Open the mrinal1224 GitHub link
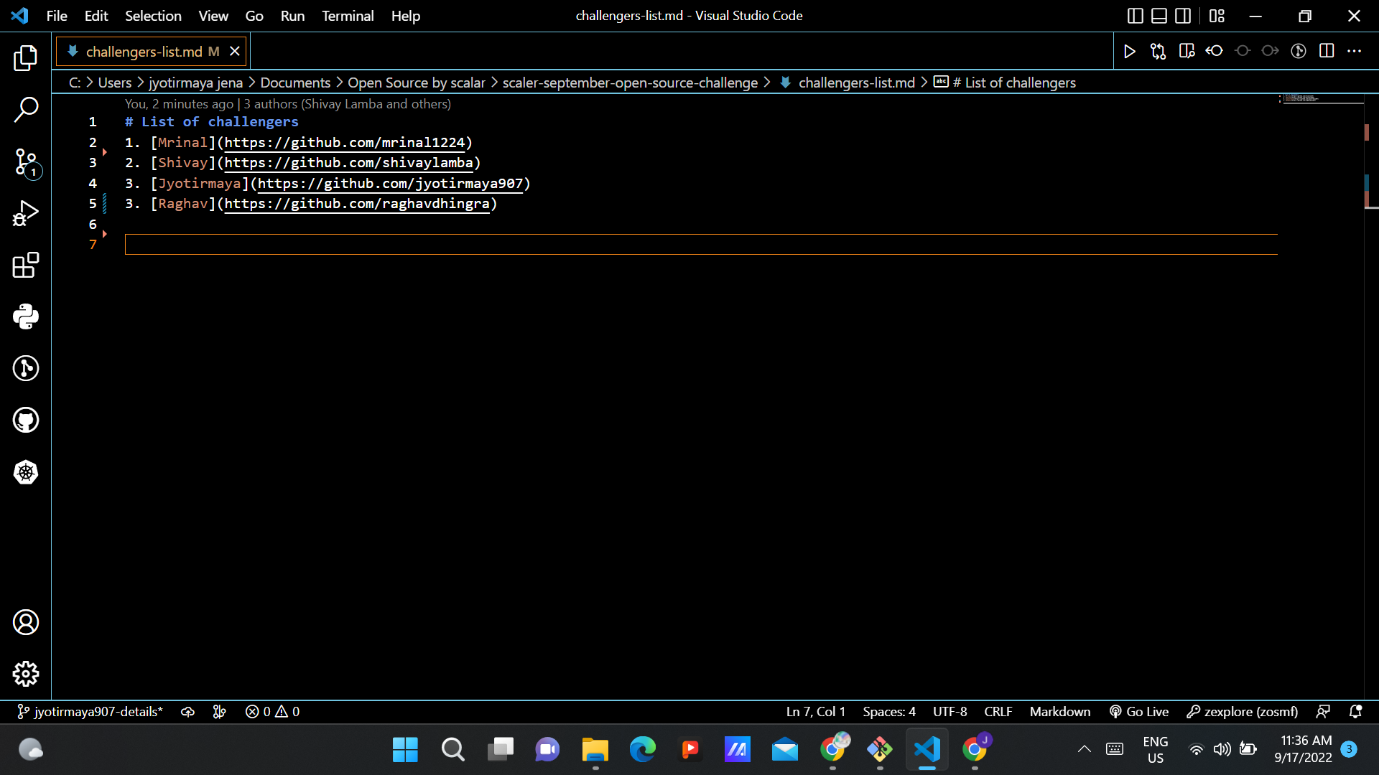This screenshot has width=1379, height=775. click(345, 143)
